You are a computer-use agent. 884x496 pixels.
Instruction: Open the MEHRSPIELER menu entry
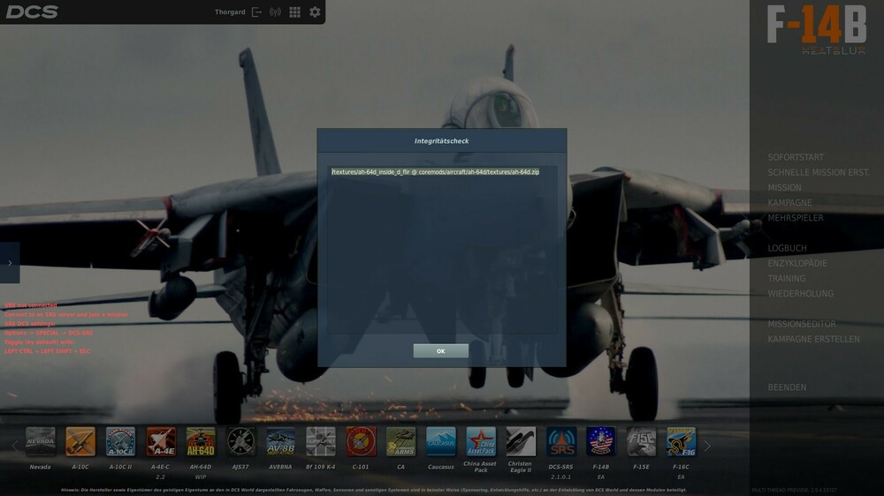point(796,218)
